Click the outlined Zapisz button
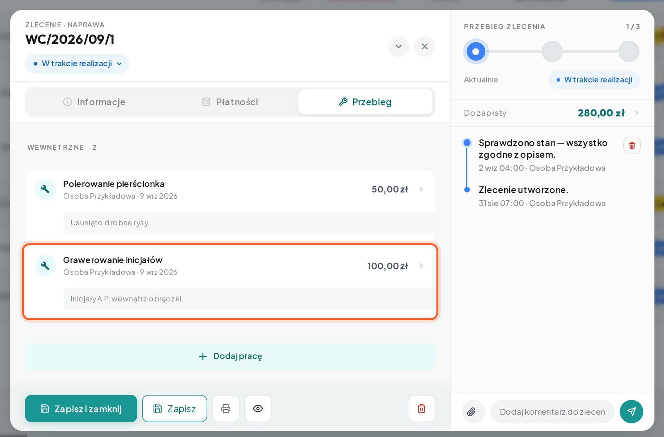Viewport: 664px width, 437px height. point(175,408)
